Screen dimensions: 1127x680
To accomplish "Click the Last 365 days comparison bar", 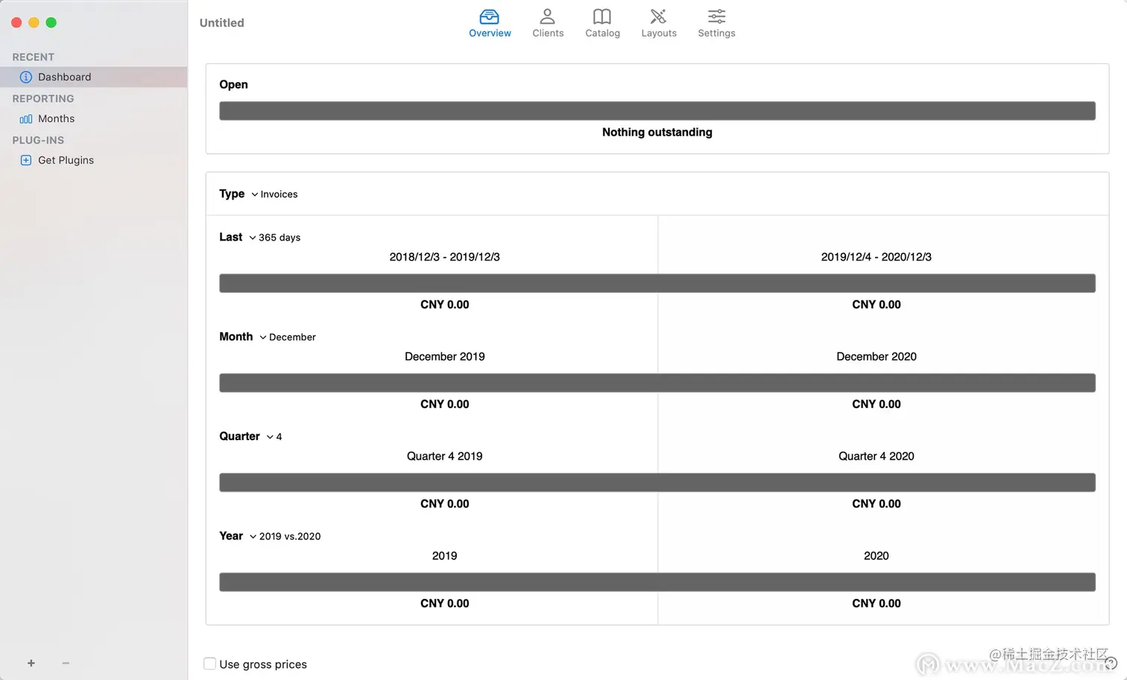I will (x=657, y=283).
